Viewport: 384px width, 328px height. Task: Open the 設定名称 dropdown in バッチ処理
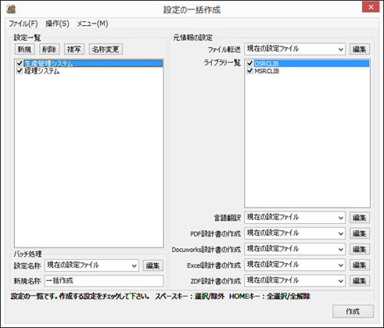click(92, 265)
